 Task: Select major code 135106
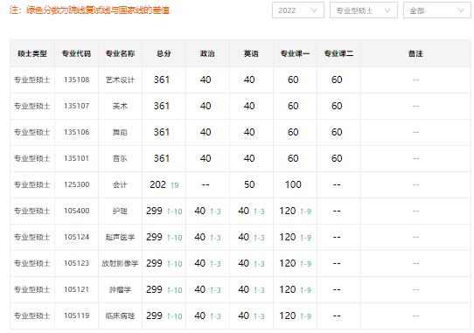(76, 132)
